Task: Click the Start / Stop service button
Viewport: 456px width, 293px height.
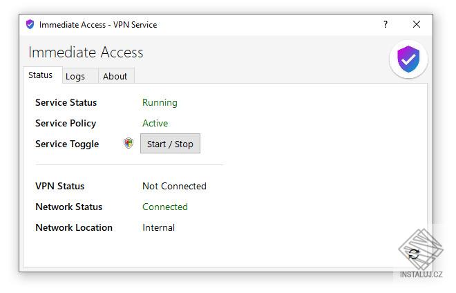Action: point(170,144)
